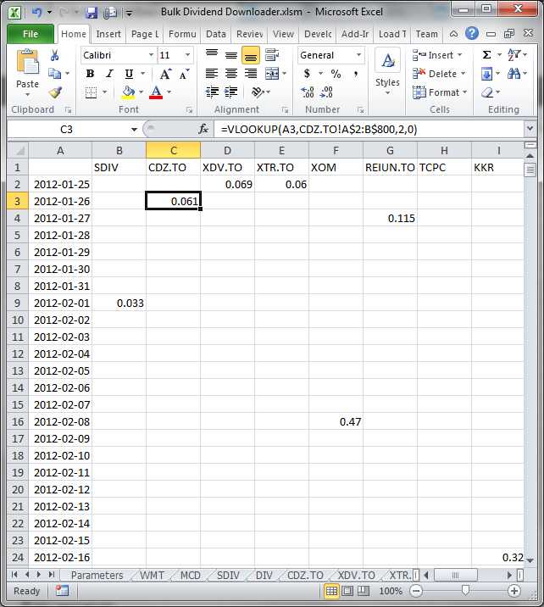Switch to the Insert ribbon tab

108,34
